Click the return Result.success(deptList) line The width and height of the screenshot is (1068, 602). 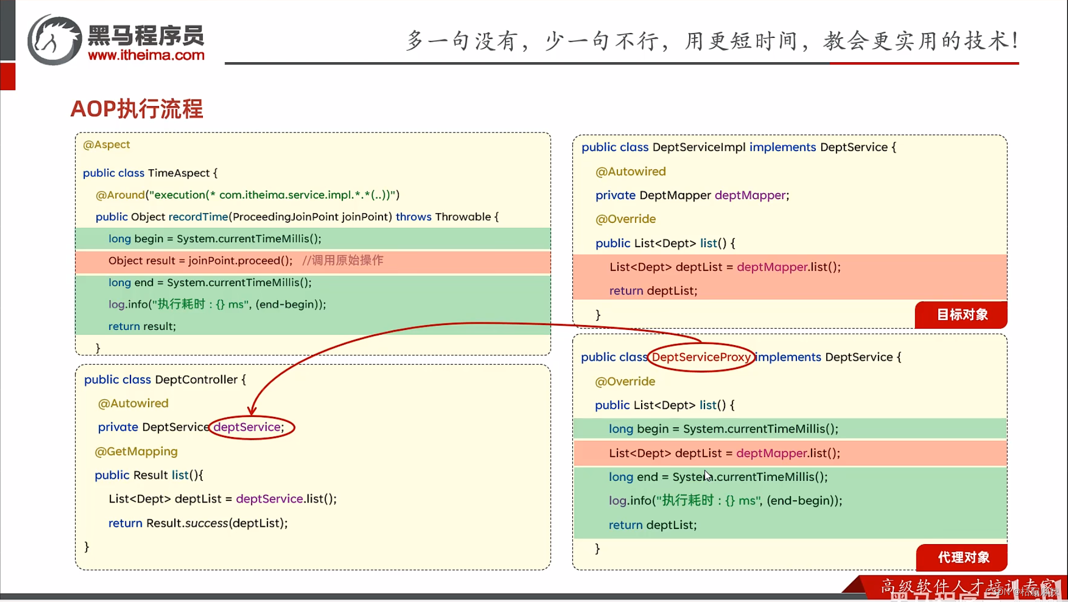(198, 523)
